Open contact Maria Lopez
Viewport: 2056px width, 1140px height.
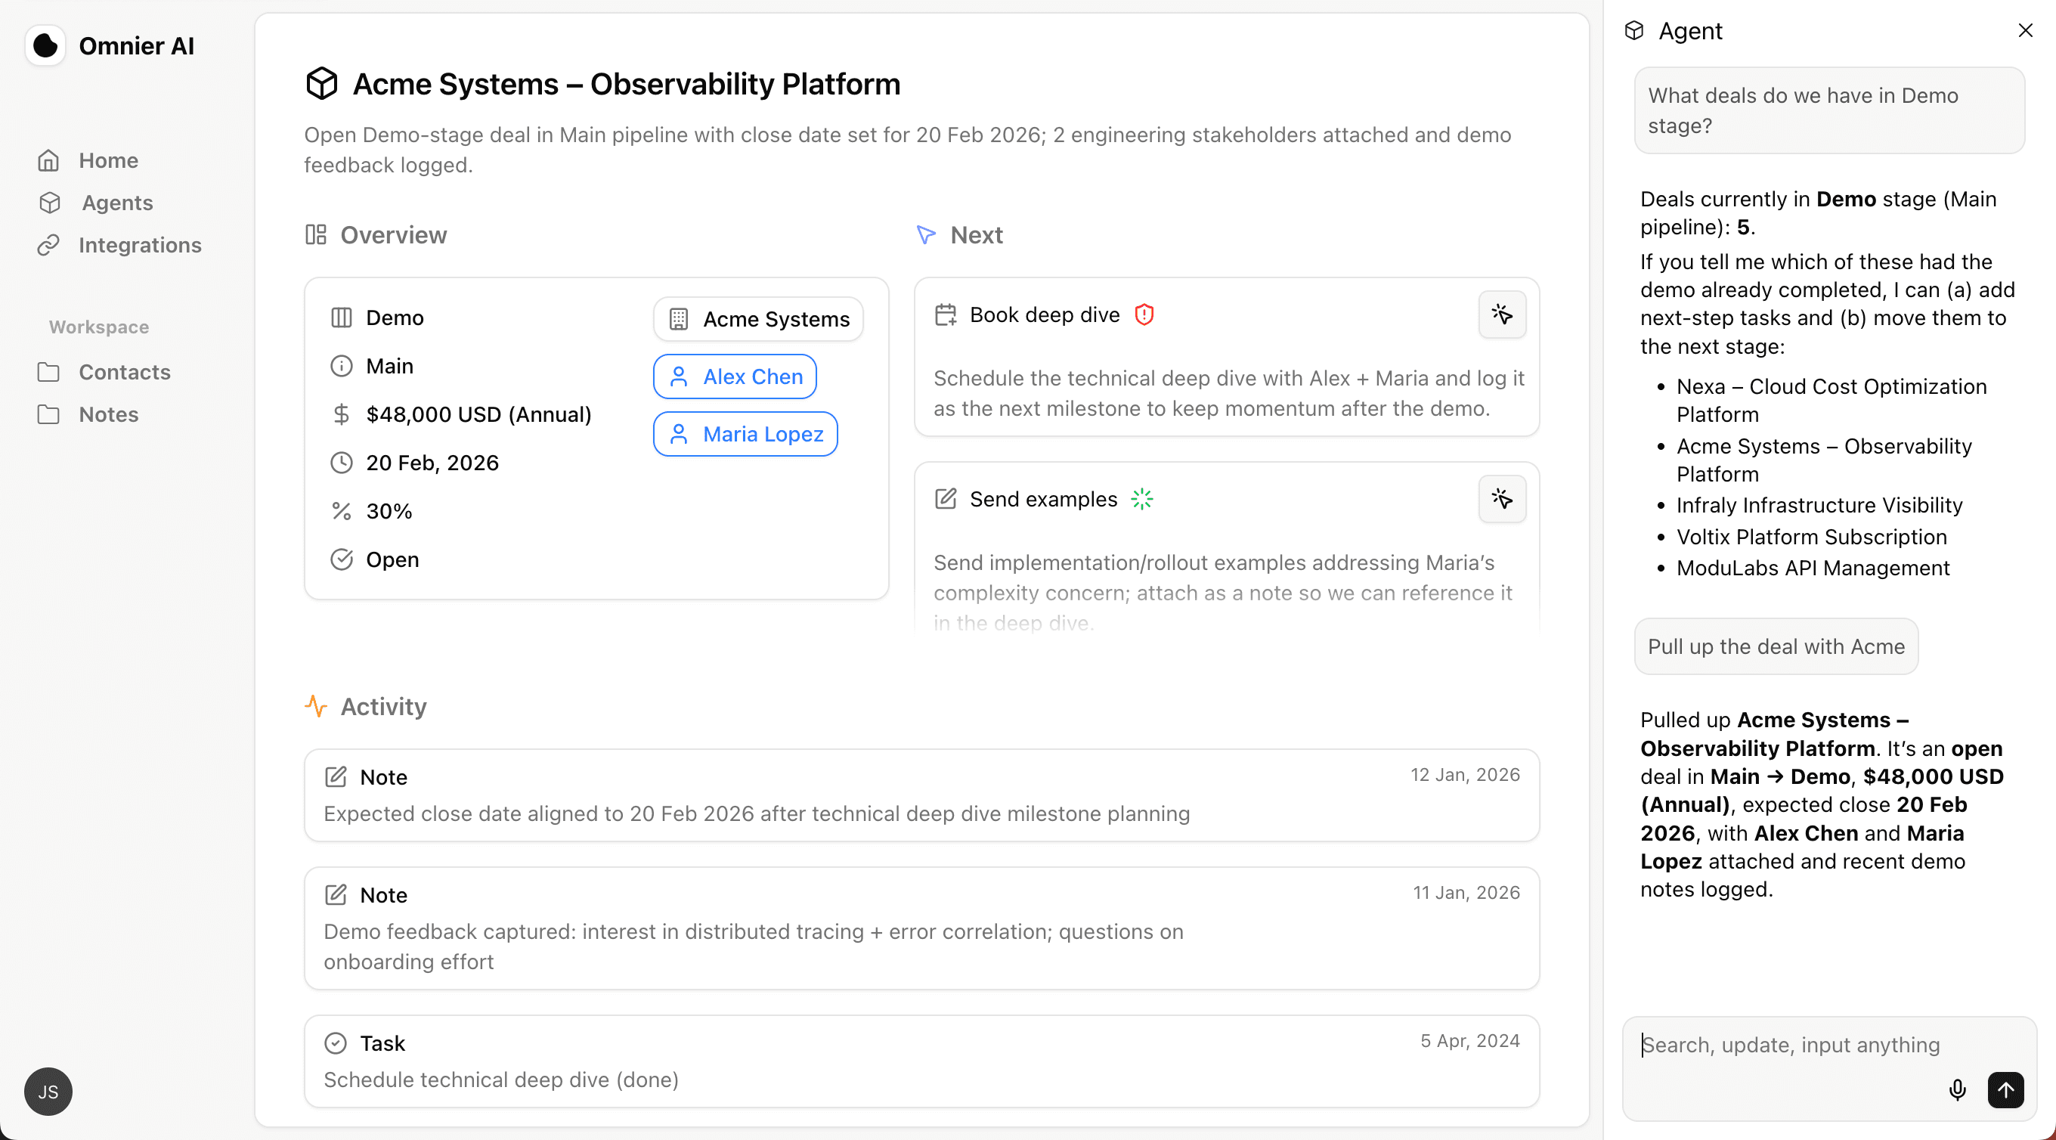click(745, 434)
